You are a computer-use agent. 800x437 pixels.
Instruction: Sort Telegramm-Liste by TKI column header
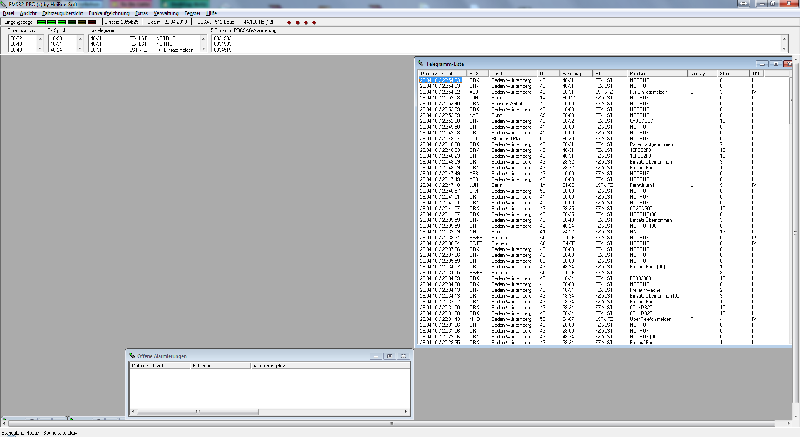(x=757, y=74)
